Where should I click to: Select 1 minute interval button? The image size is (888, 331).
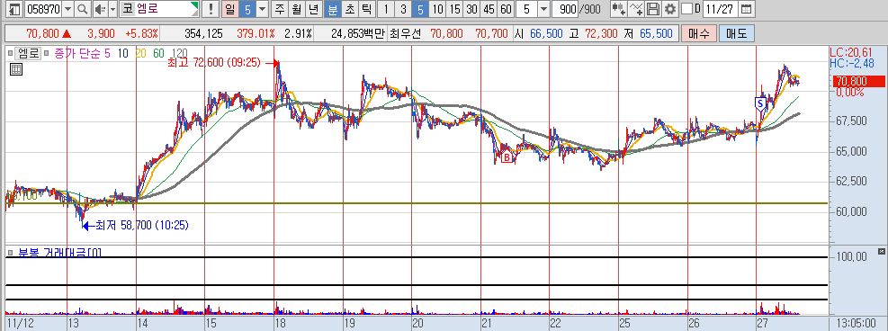pyautogui.click(x=386, y=9)
